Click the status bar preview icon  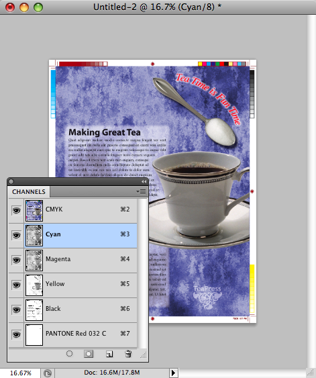coord(48,373)
